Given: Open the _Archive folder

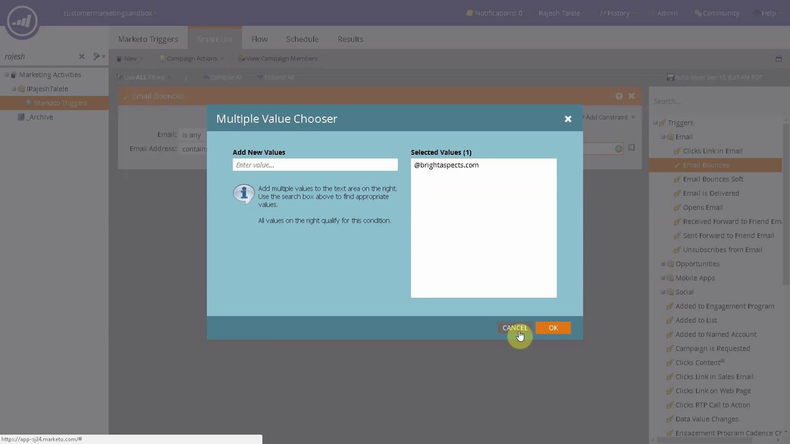Looking at the screenshot, I should tap(40, 117).
